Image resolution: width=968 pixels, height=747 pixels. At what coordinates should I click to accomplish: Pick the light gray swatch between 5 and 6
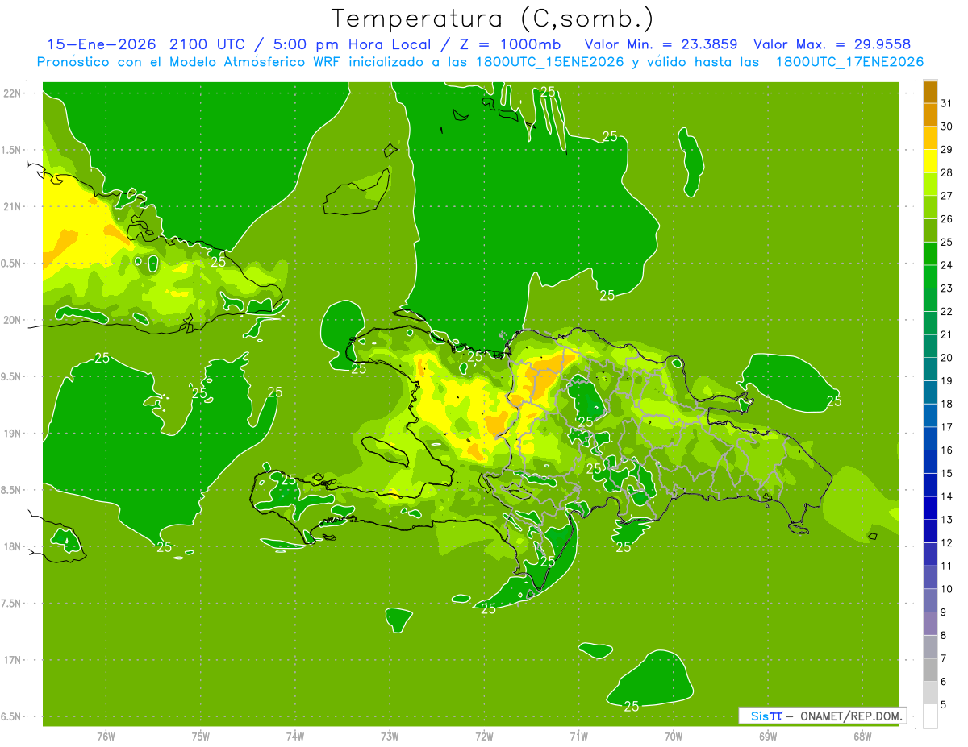pyautogui.click(x=930, y=693)
